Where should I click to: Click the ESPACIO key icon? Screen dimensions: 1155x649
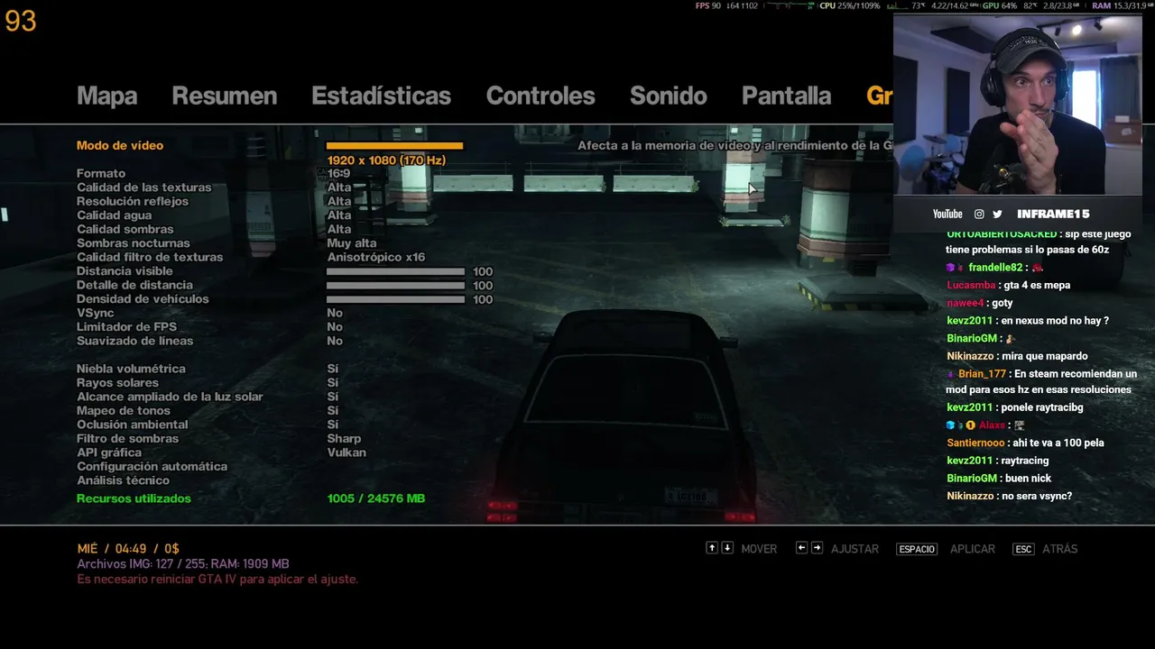pos(917,549)
